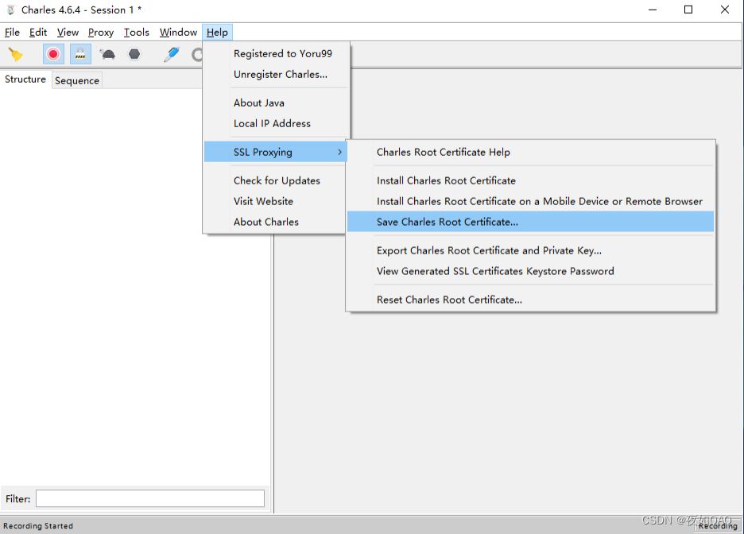
Task: Click the Recording status indicator
Action: [718, 525]
